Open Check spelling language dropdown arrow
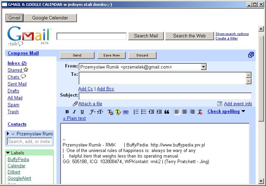 coord(243,111)
